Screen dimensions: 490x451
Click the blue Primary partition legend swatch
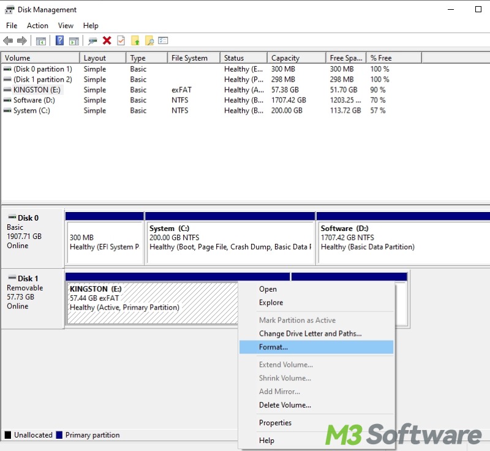(59, 434)
